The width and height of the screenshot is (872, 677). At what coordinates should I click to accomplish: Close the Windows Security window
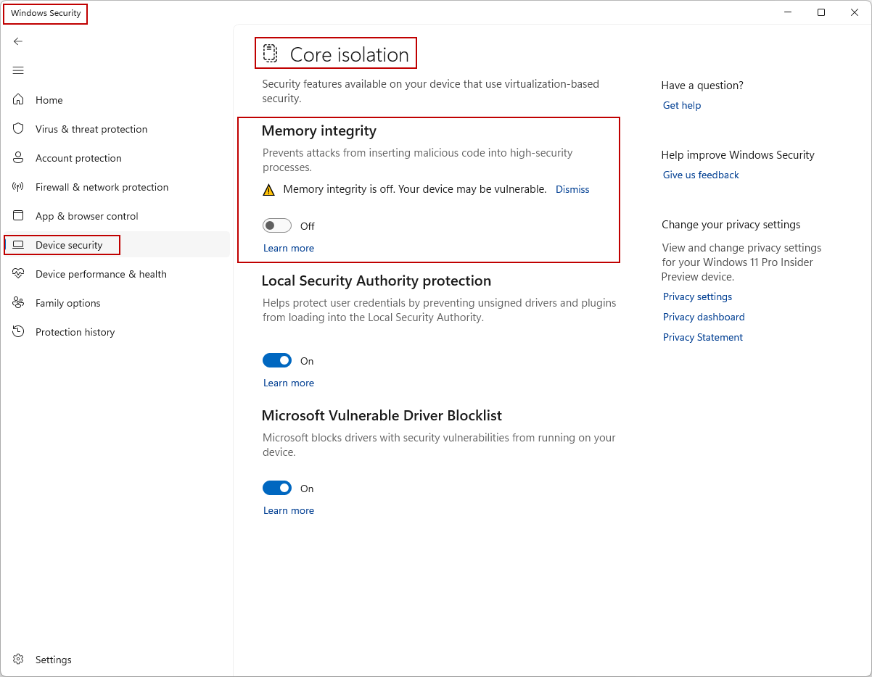click(855, 12)
